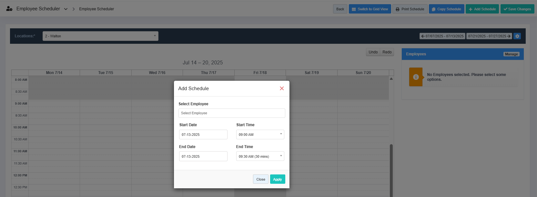The width and height of the screenshot is (537, 197).
Task: Click the Employee Scheduler breadcrumb link
Action: point(96,9)
